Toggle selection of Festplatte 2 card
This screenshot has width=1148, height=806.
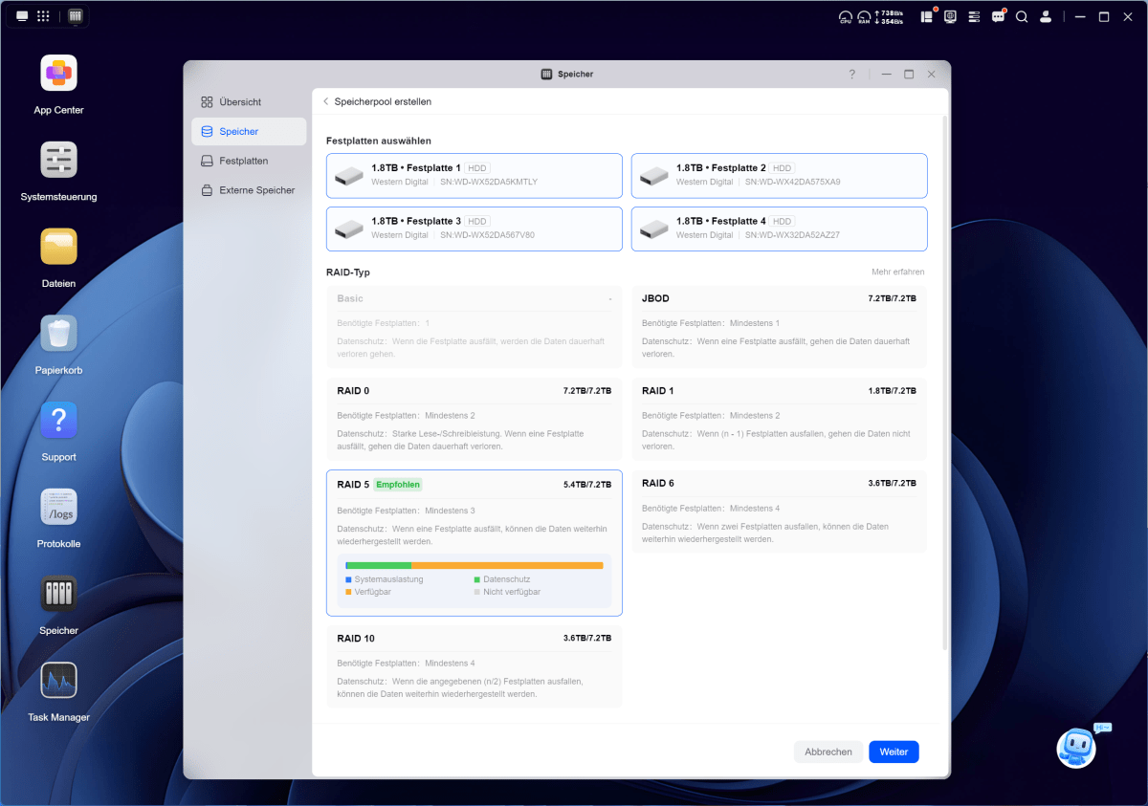(x=779, y=176)
